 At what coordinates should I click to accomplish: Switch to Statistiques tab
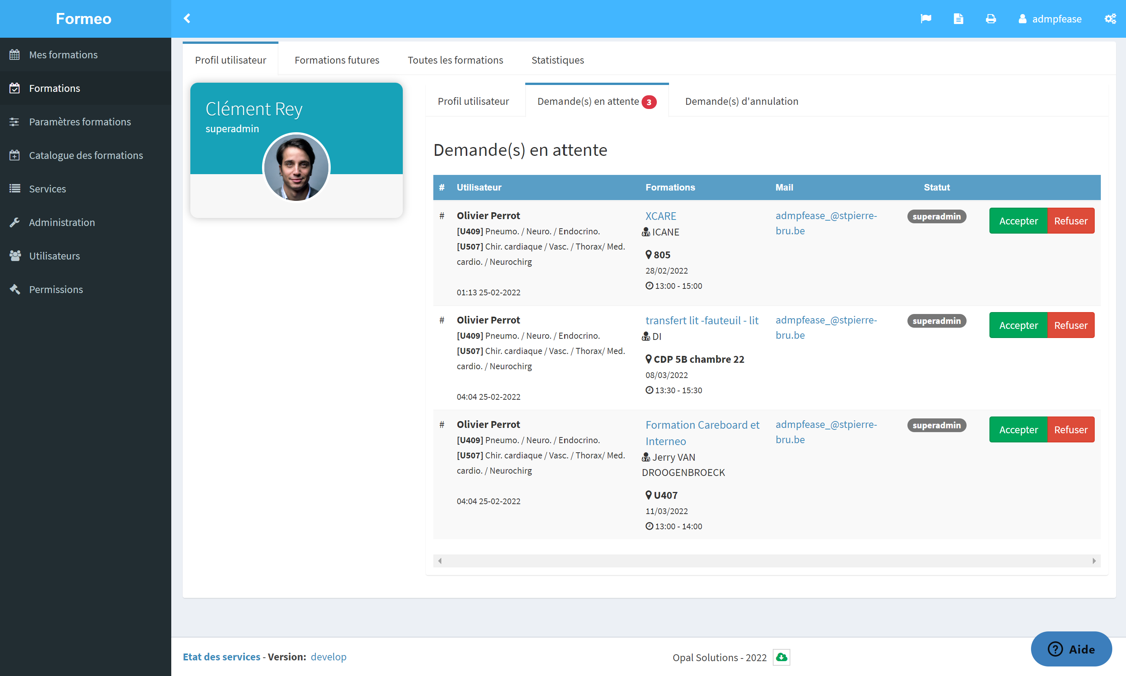[x=558, y=60]
